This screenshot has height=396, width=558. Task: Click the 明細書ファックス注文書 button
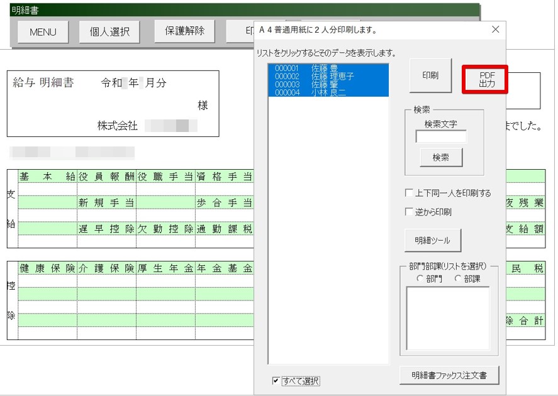449,376
